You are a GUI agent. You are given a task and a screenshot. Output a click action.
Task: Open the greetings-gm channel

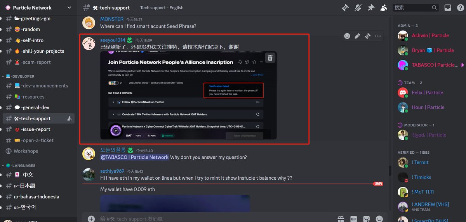click(38, 19)
